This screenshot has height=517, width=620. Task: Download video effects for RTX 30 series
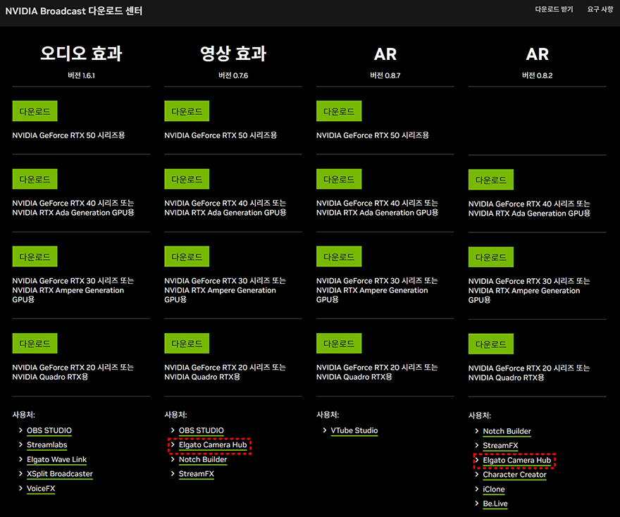pyautogui.click(x=187, y=256)
